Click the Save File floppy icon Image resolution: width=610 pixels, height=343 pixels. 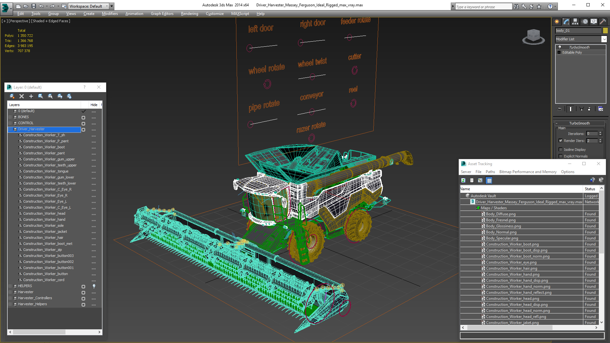coord(33,6)
